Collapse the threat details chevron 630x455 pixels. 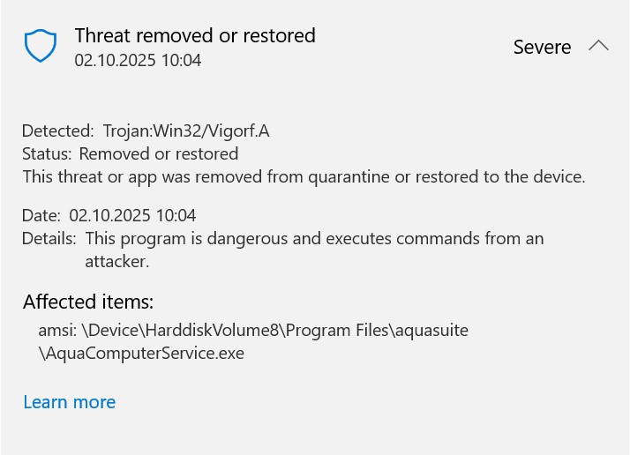tap(598, 45)
